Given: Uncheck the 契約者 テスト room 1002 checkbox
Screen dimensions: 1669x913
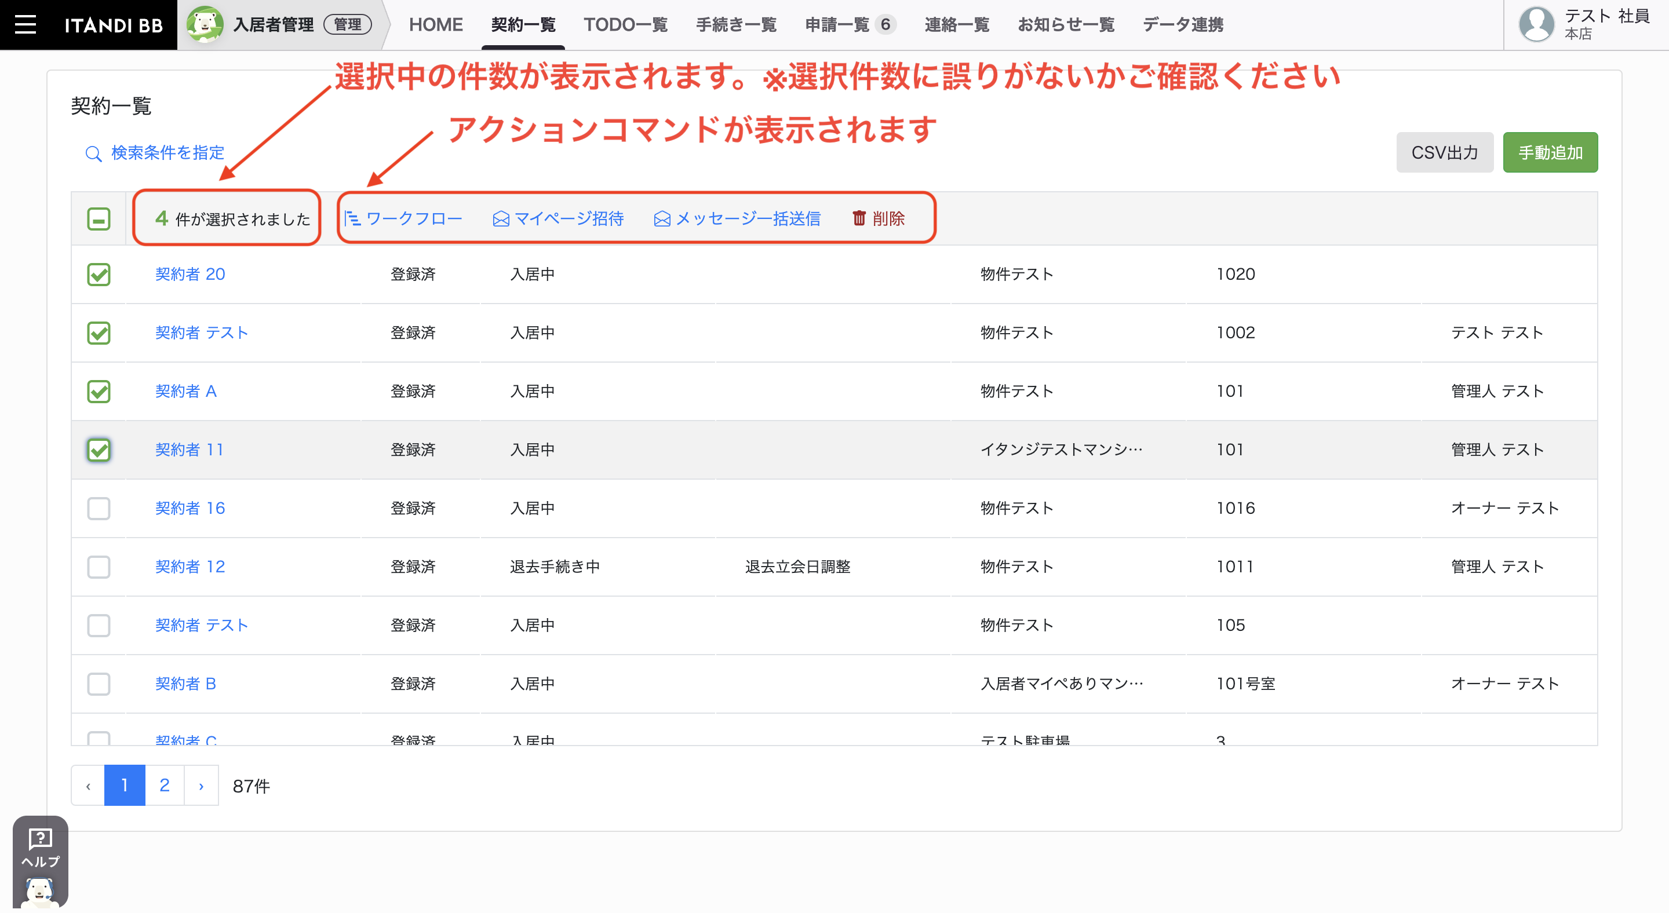Looking at the screenshot, I should pos(99,333).
